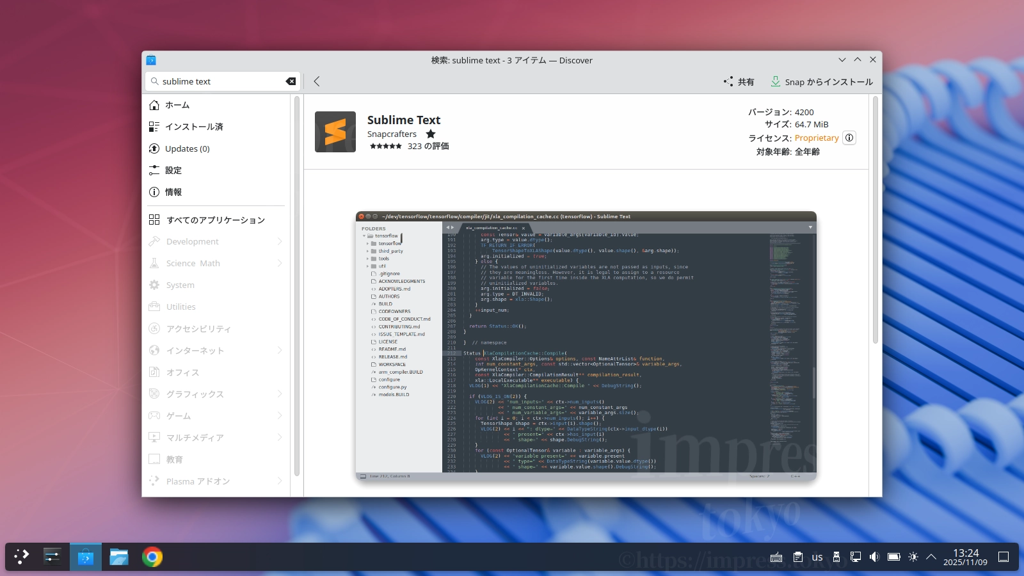Open the KDE application launcher
Image resolution: width=1024 pixels, height=576 pixels.
[x=22, y=557]
